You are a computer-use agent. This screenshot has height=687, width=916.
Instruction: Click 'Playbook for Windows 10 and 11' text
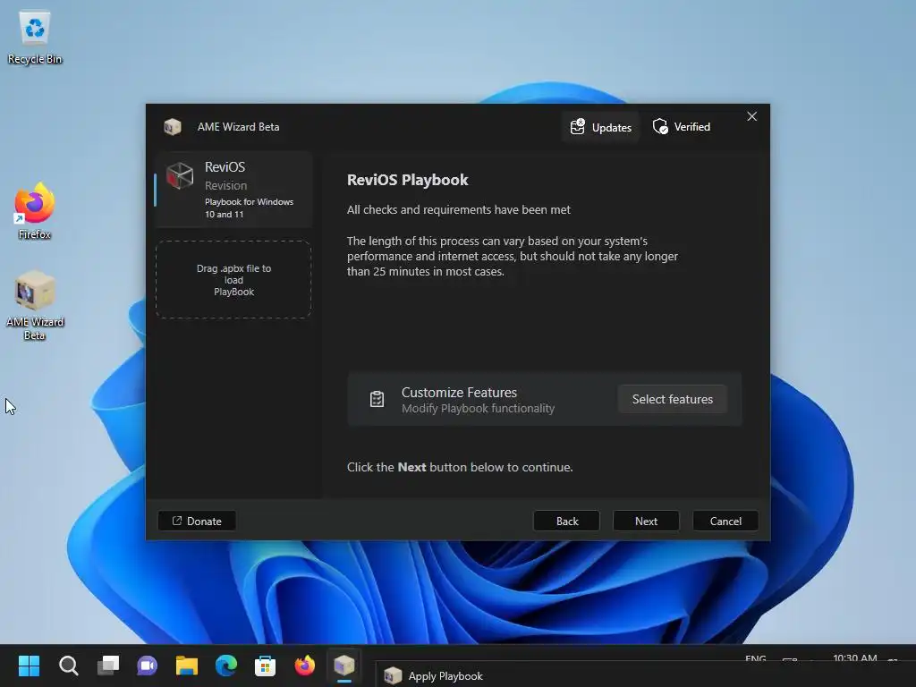pyautogui.click(x=249, y=208)
